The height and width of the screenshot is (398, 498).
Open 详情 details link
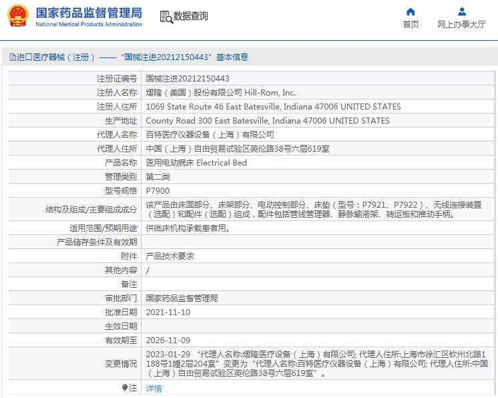[x=154, y=388]
